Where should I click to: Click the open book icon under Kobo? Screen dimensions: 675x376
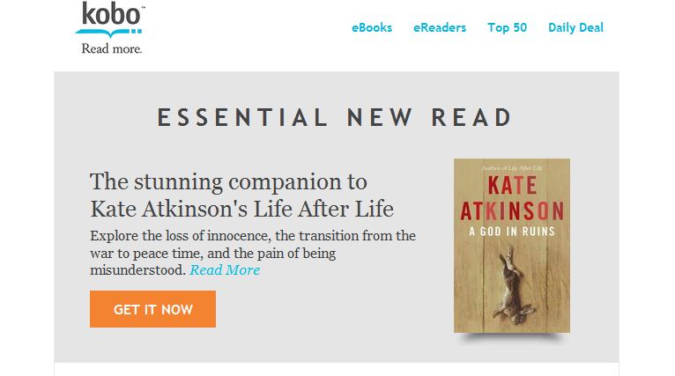point(109,32)
